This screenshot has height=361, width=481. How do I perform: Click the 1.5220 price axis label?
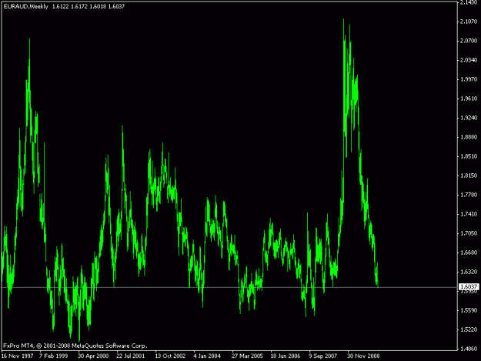(x=469, y=329)
